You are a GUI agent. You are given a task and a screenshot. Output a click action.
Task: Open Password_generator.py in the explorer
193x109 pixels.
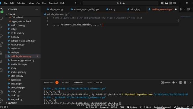click(x=22, y=60)
